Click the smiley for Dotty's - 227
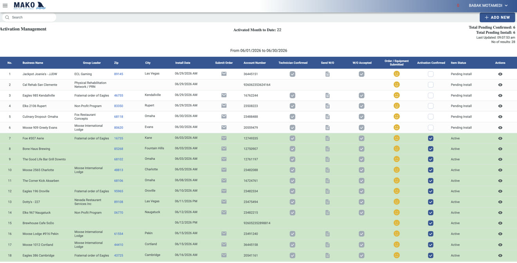517x263 pixels. 396,202
